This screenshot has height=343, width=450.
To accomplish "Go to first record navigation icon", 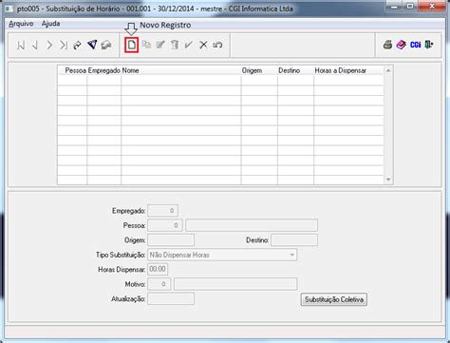I will click(x=21, y=46).
